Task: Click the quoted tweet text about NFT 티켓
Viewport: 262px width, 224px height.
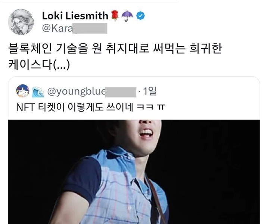Action: point(91,107)
